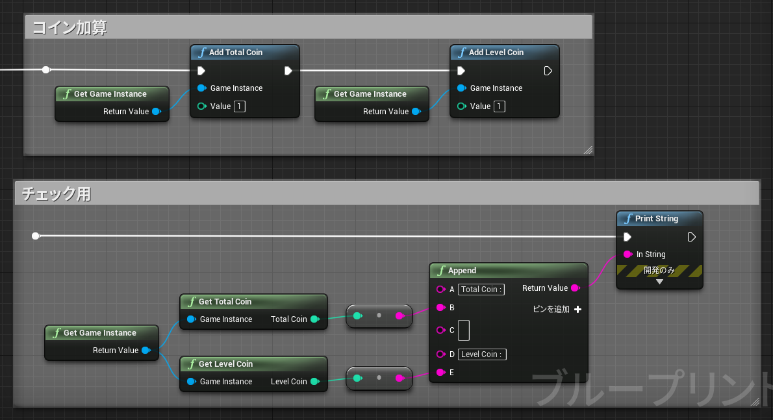Click the Total Coin output pin
The width and height of the screenshot is (773, 420).
pyautogui.click(x=315, y=319)
